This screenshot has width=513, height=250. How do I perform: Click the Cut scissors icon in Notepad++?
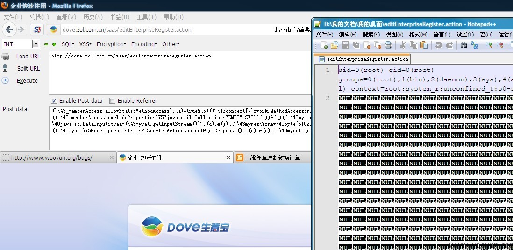[x=403, y=45]
